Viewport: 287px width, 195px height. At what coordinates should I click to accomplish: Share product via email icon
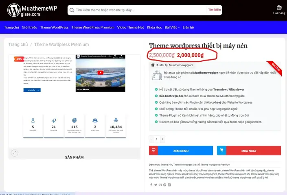point(160,185)
